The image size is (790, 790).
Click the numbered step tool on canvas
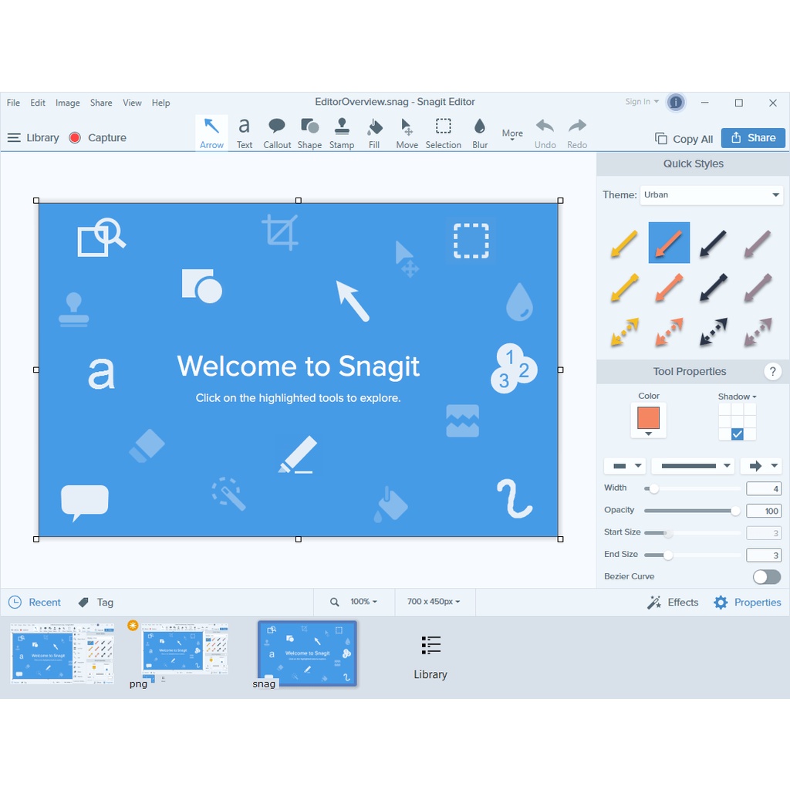[x=513, y=368]
